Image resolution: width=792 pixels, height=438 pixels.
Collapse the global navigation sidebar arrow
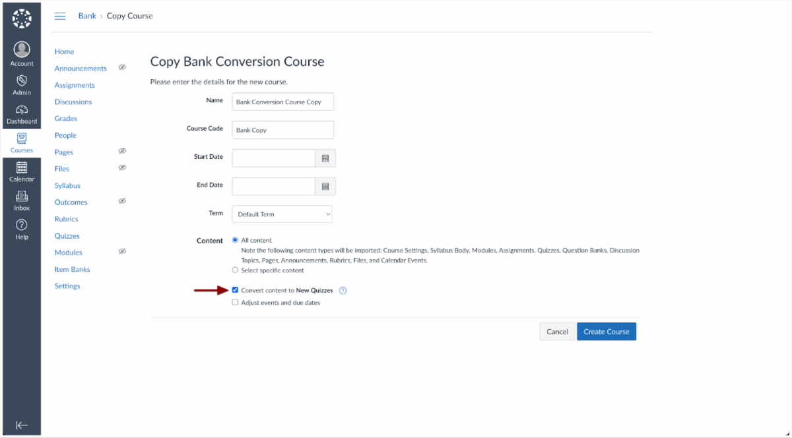point(22,425)
